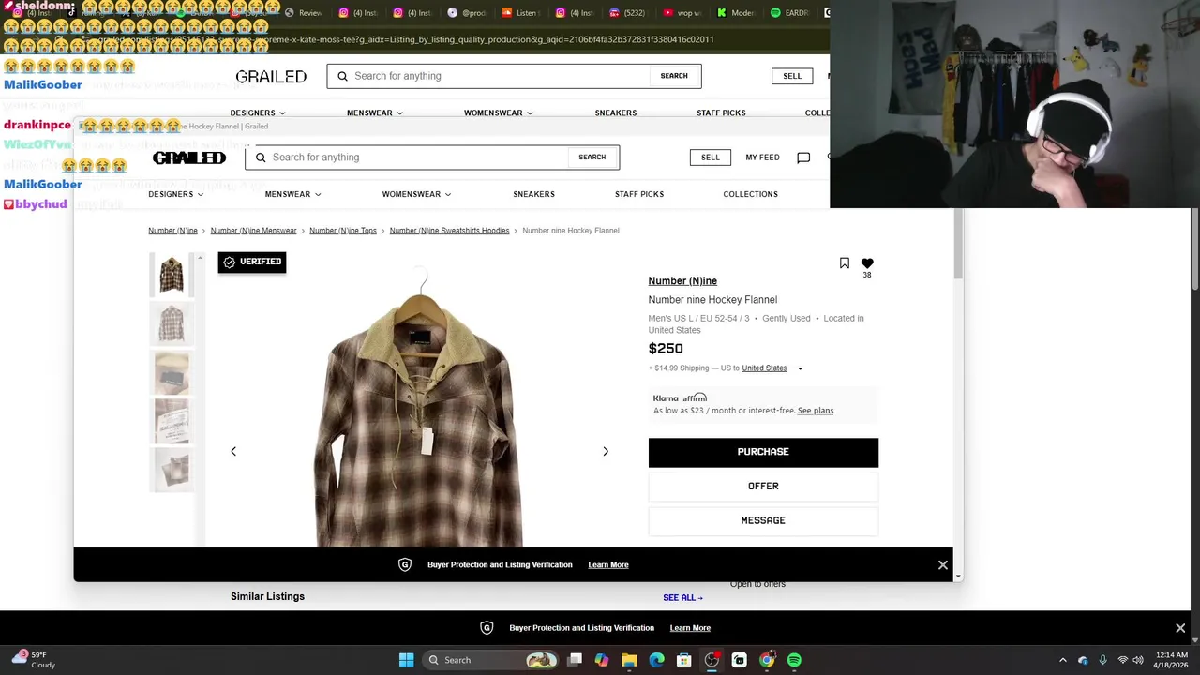Dismiss the front Buyer Protection banner

(943, 565)
